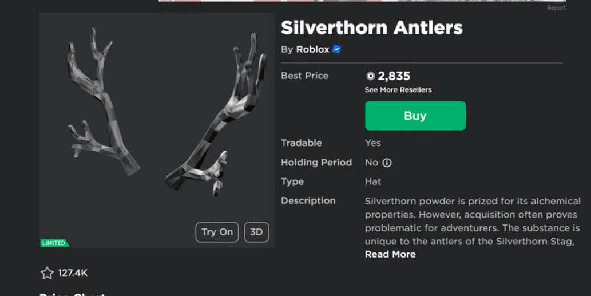
Task: Click the advertisement banner at top
Action: point(362,1)
